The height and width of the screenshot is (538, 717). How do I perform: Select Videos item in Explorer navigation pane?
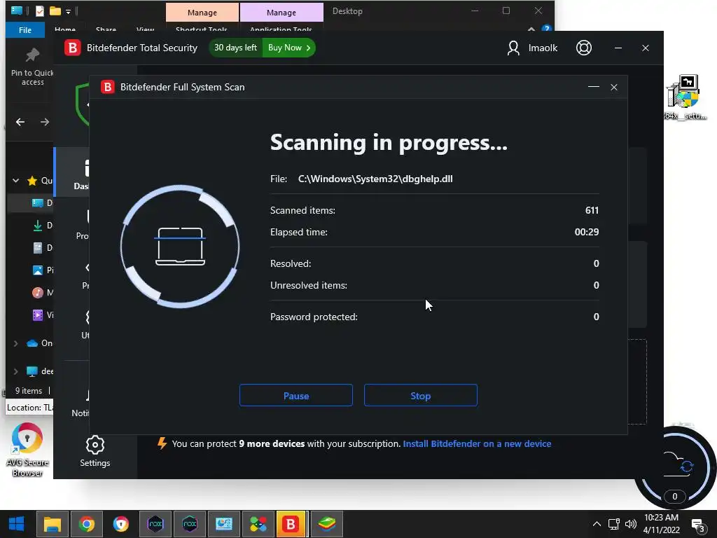(41, 315)
